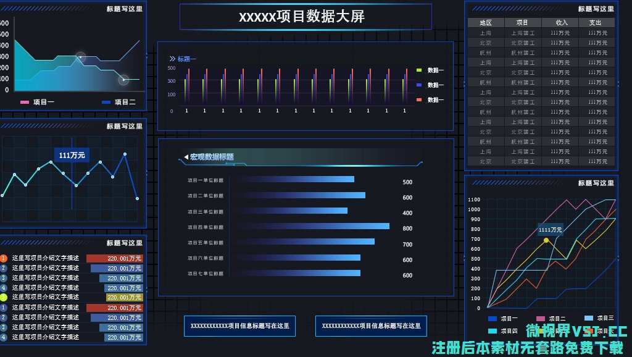Select the lime green rank 5 badge
632x357 pixels.
[x=4, y=297]
